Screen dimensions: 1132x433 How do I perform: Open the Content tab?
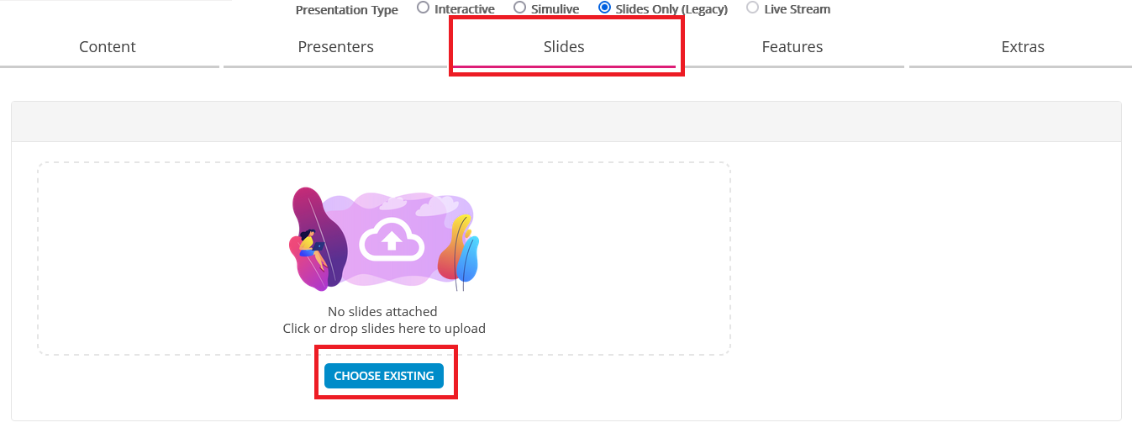[108, 47]
